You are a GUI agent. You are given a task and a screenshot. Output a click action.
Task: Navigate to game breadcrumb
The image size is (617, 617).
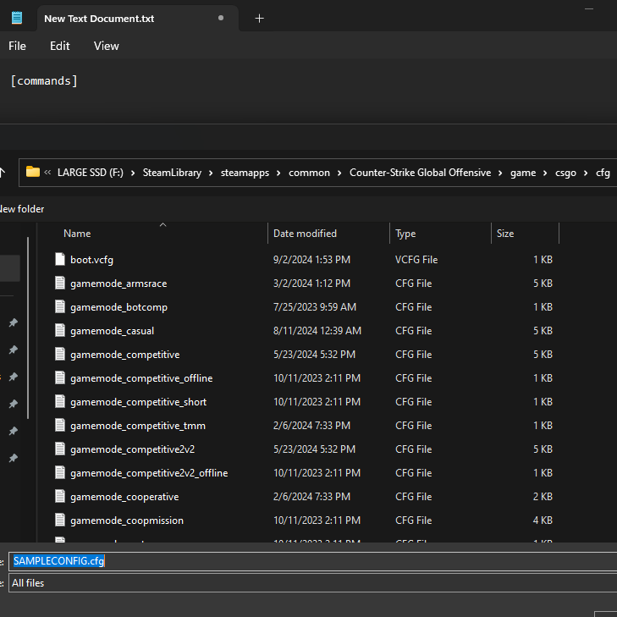click(523, 173)
